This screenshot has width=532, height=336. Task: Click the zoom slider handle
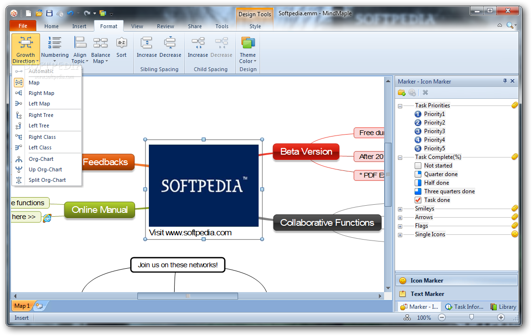[471, 317]
